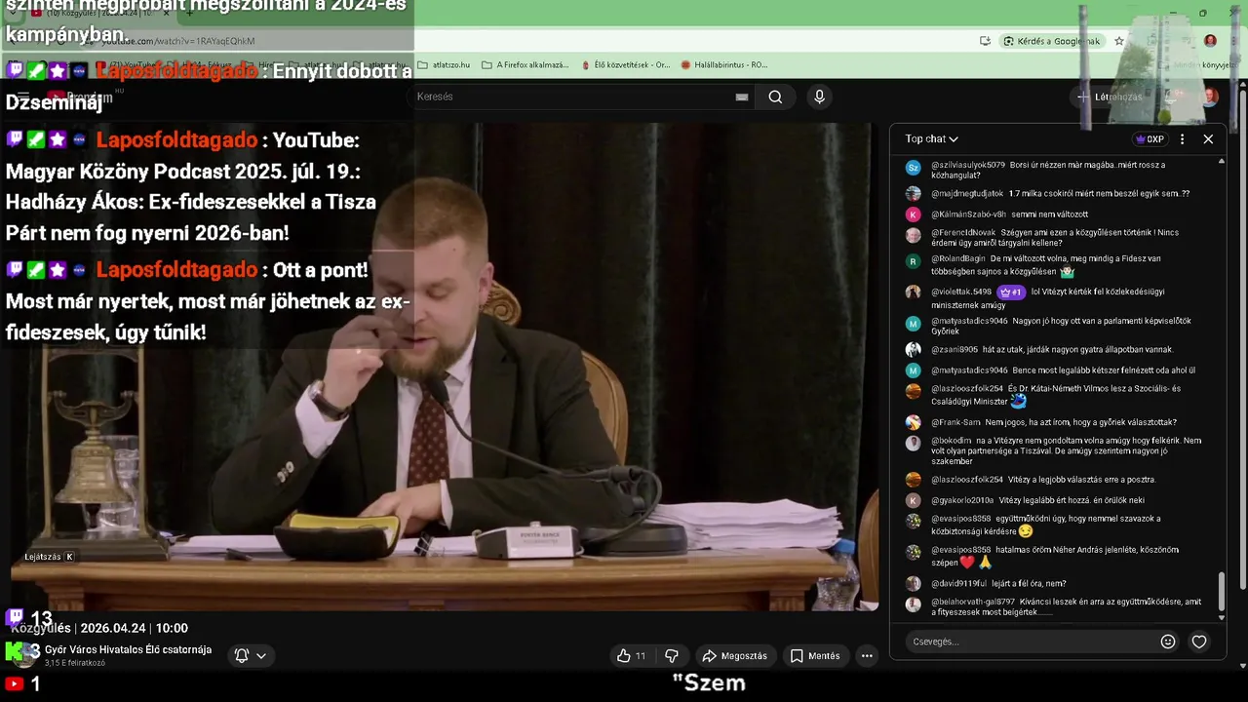Click the avatar of @RolandBagin
The height and width of the screenshot is (702, 1248).
coord(914,261)
